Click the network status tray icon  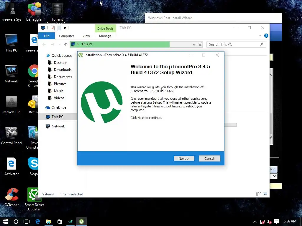pyautogui.click(x=262, y=222)
